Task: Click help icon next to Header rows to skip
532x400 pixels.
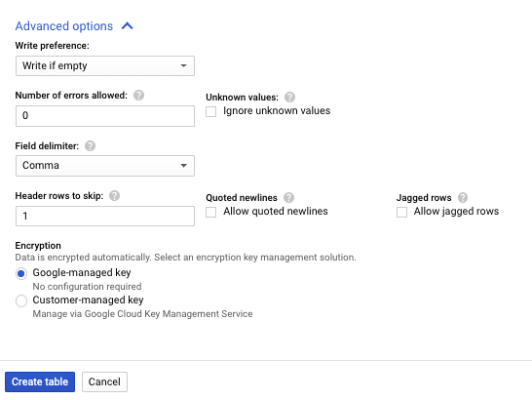Action: pyautogui.click(x=114, y=196)
